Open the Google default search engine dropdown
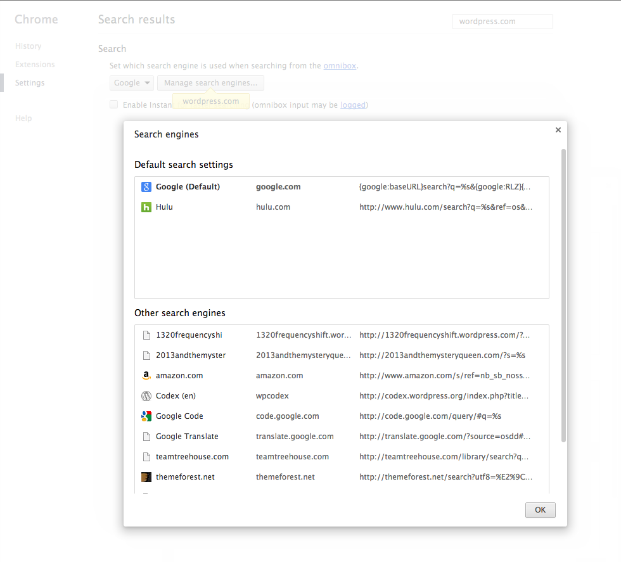This screenshot has width=621, height=562. point(132,83)
